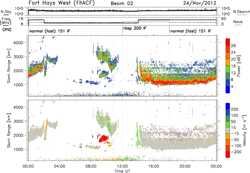Click the 'Velocity [m s-1]' colorbar title
The width and height of the screenshot is (250, 173).
pyautogui.click(x=244, y=131)
